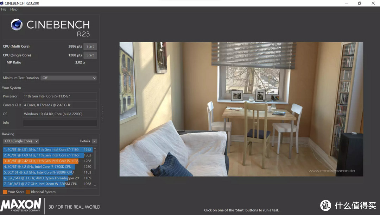Start the CPU Multi Core test
The width and height of the screenshot is (380, 215).
coord(90,47)
